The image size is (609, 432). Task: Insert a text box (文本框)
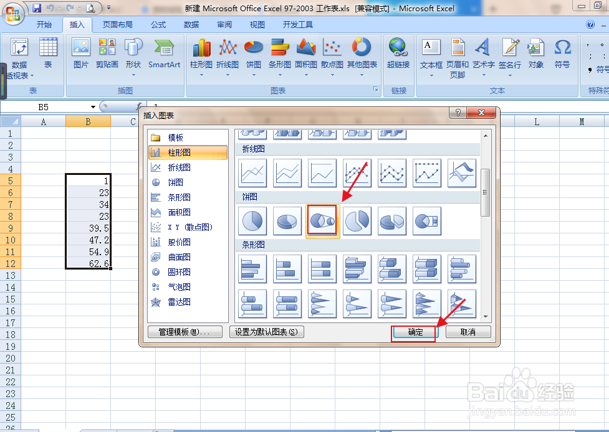[x=431, y=57]
